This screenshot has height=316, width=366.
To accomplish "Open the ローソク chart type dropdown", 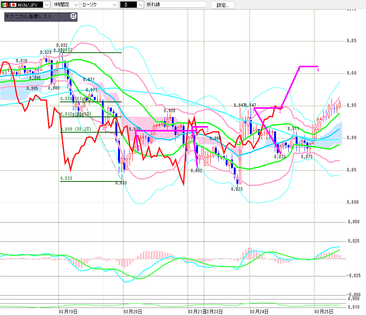I will [114, 5].
